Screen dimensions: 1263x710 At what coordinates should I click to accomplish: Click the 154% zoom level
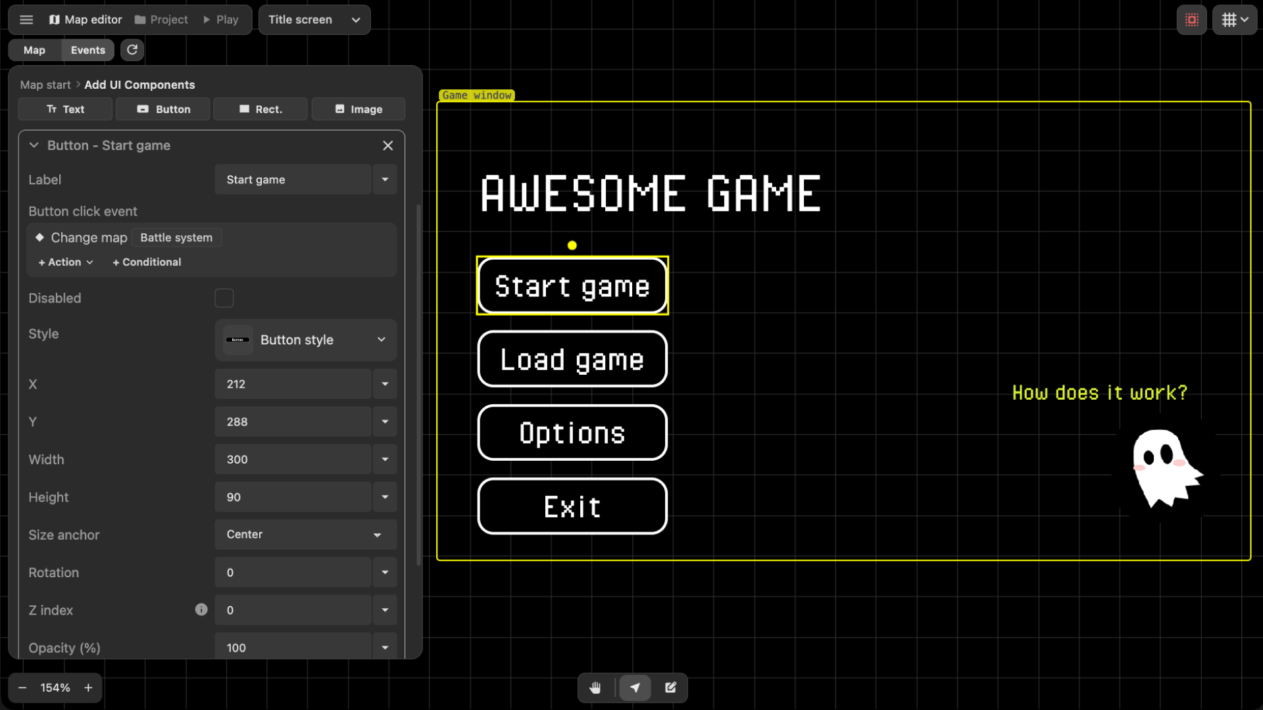pos(55,688)
